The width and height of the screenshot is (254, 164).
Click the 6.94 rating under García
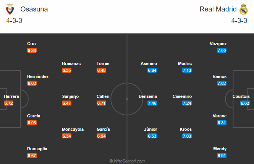point(102,136)
